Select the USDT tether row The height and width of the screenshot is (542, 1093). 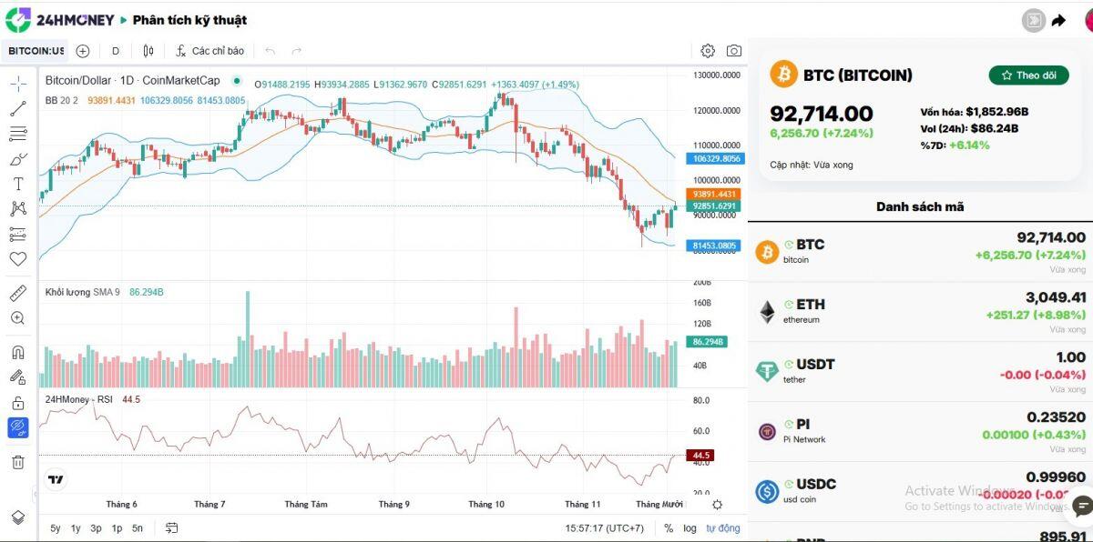[x=920, y=372]
